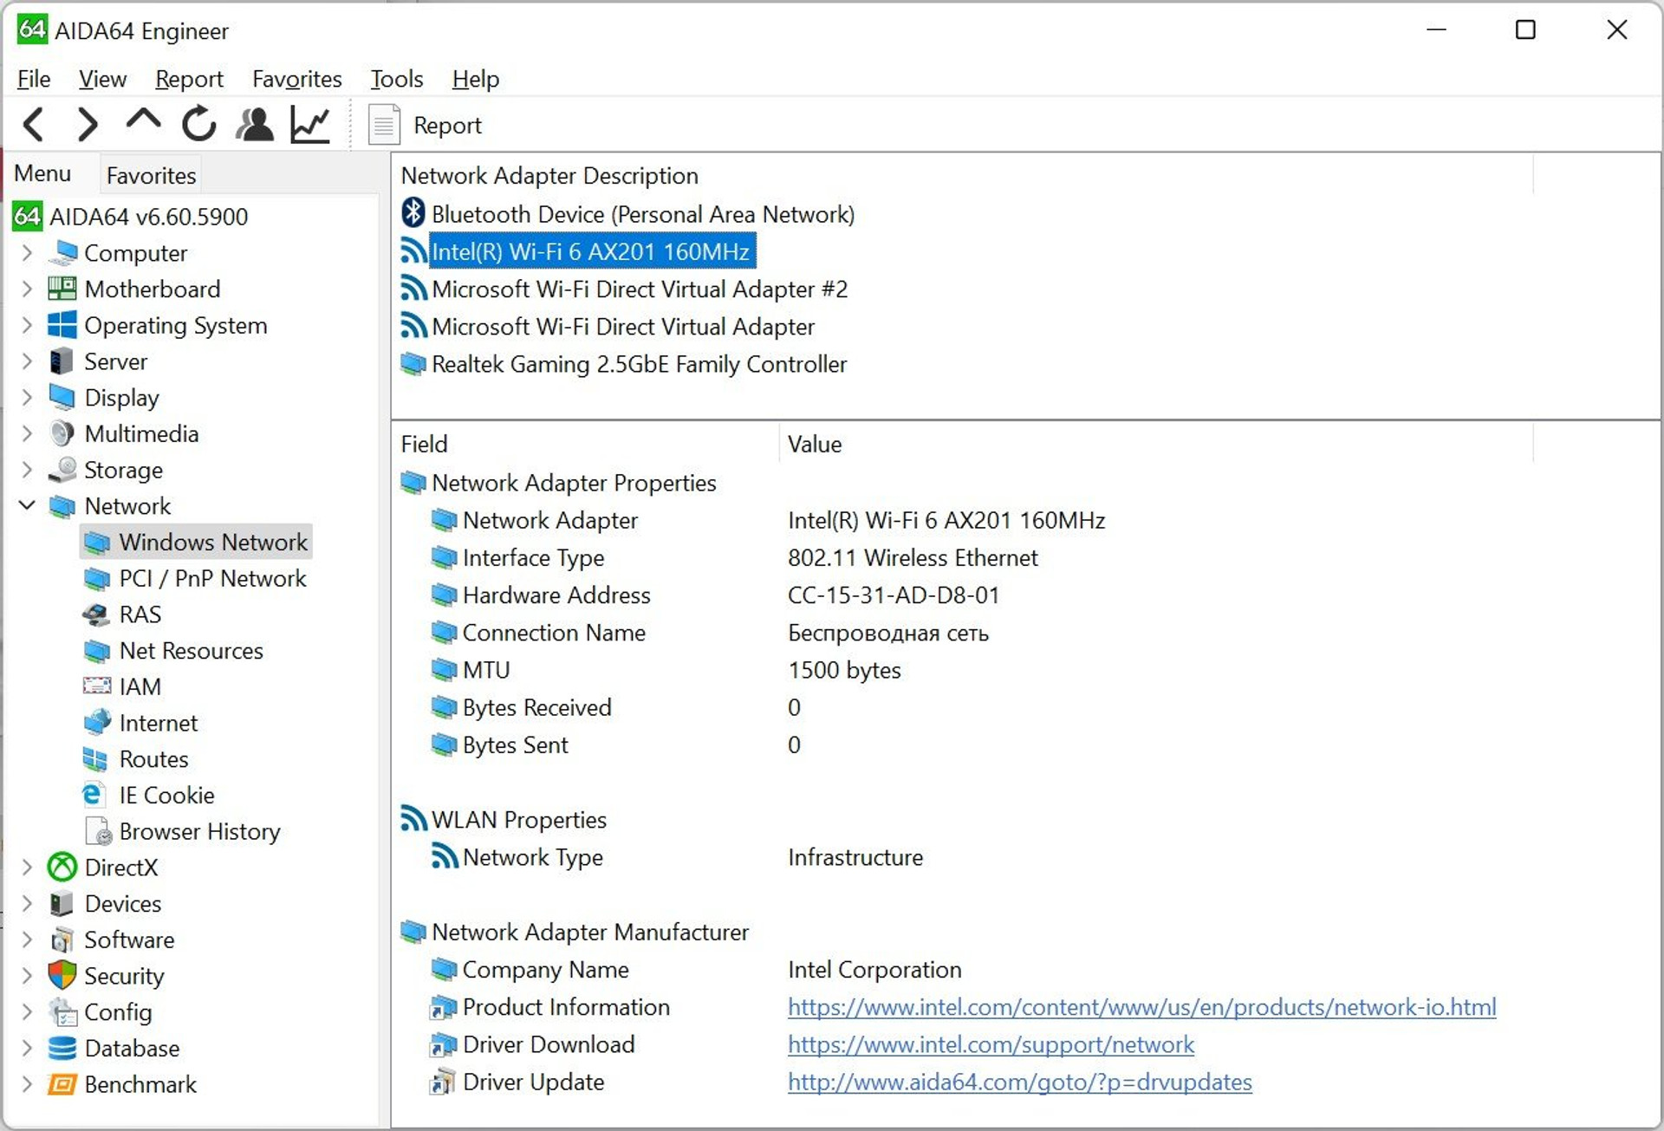
Task: Select PCI / PnP Network tree item
Action: click(212, 578)
